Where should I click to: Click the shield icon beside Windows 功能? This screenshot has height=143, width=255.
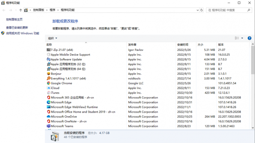pyautogui.click(x=3, y=33)
